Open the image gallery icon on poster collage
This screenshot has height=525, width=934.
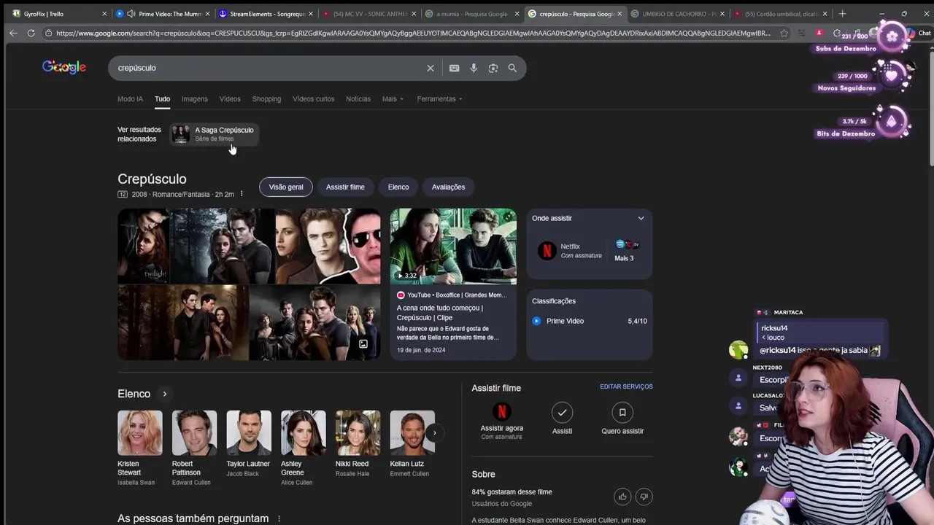point(363,344)
